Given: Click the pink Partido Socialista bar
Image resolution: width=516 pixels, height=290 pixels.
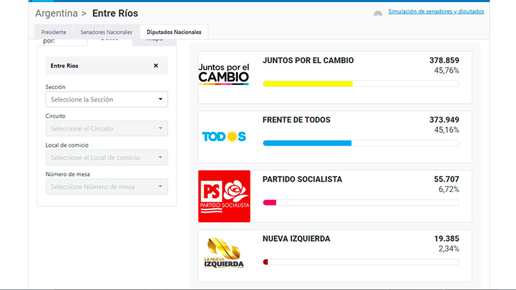Looking at the screenshot, I should tap(270, 202).
